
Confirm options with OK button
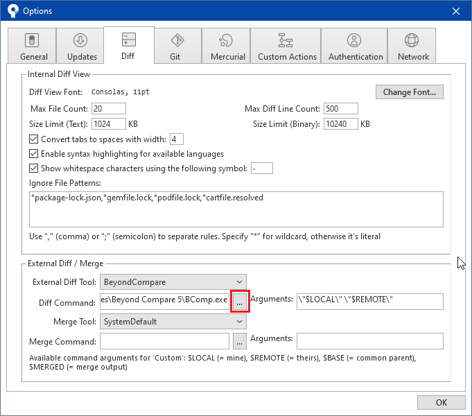click(442, 402)
